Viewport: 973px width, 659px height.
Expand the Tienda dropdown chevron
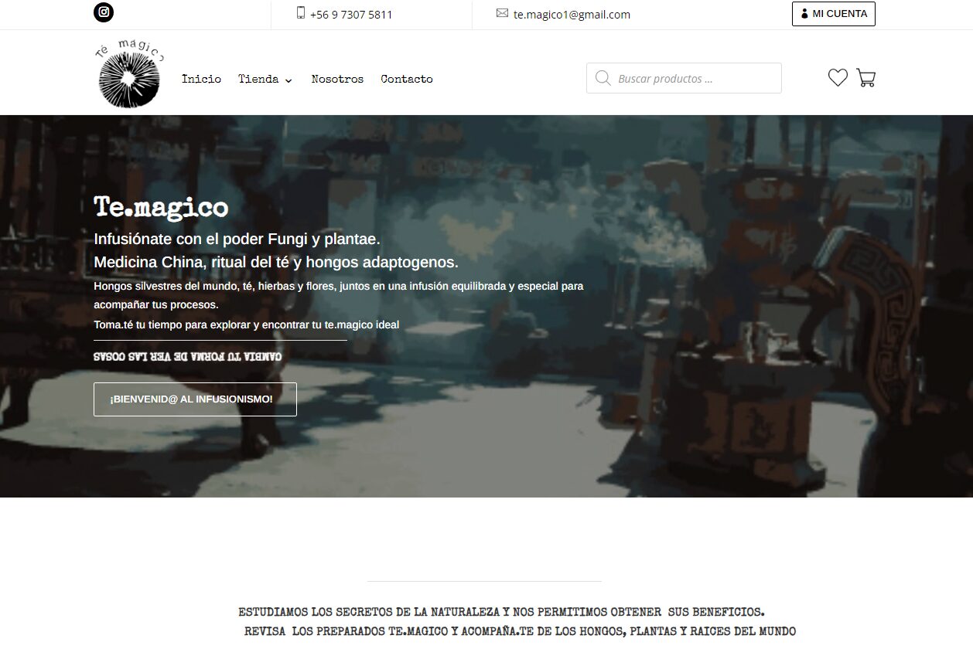[288, 80]
